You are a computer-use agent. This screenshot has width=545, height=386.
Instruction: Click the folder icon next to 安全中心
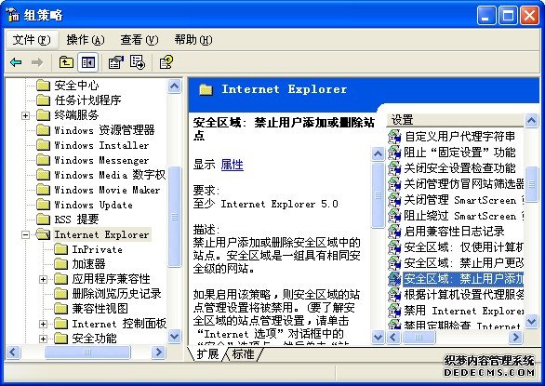(43, 85)
